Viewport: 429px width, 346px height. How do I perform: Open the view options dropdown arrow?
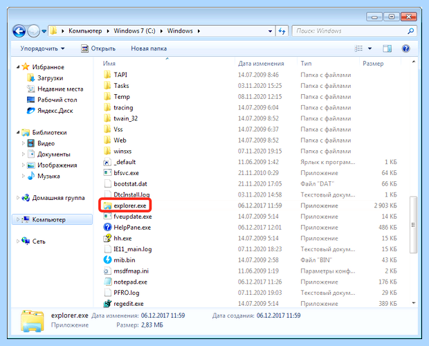click(370, 48)
